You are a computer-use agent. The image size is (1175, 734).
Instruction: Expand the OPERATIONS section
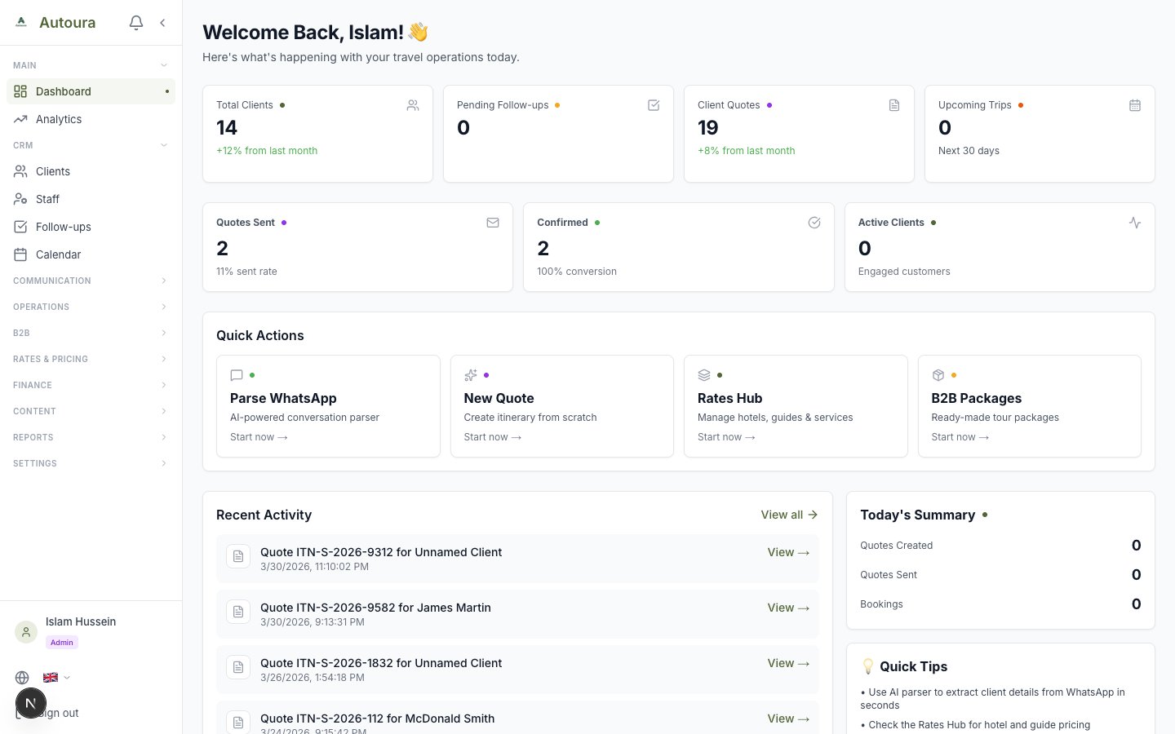[91, 307]
